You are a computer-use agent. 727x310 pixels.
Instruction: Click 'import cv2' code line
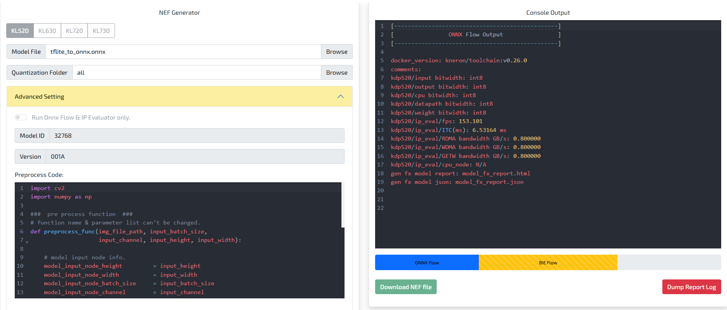48,188
